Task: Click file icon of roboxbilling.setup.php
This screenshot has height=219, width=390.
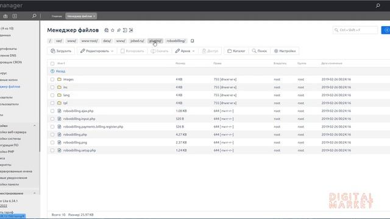Action: (x=59, y=150)
